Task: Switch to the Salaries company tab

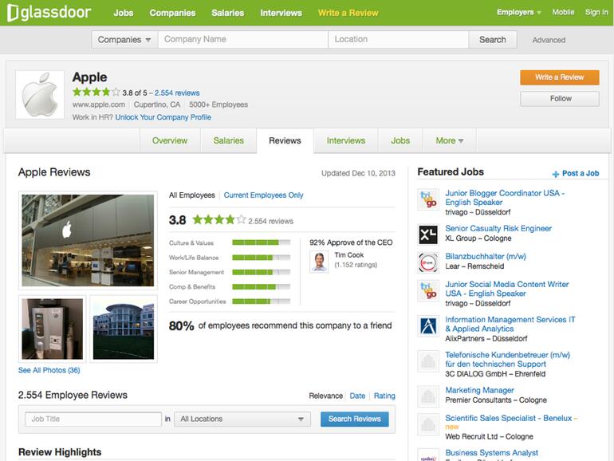Action: [x=228, y=140]
